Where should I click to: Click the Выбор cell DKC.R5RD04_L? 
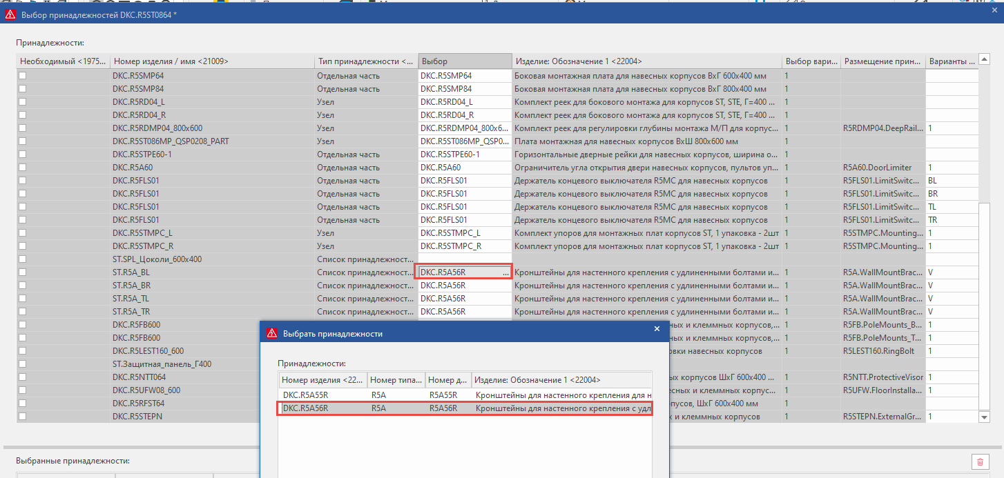coord(465,102)
